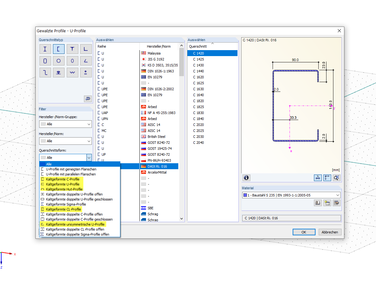Select 'Alle' in the Querschnittsform list

coord(80,164)
